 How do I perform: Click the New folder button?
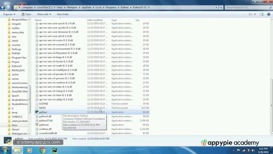pyautogui.click(x=63, y=14)
